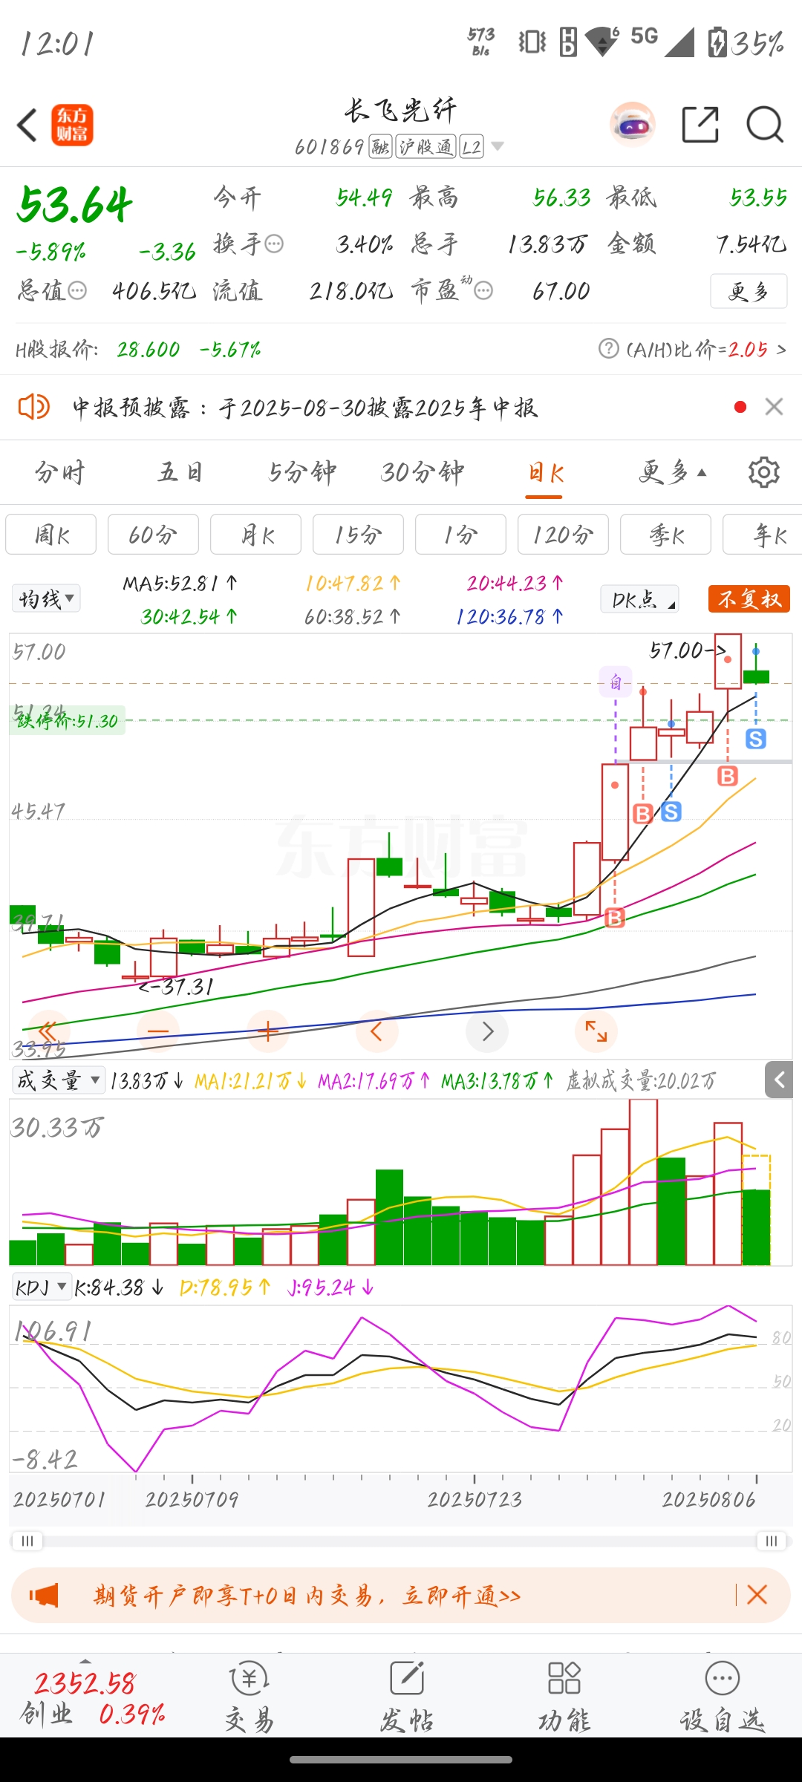Tap the L2 level tag
This screenshot has width=802, height=1782.
pos(472,146)
